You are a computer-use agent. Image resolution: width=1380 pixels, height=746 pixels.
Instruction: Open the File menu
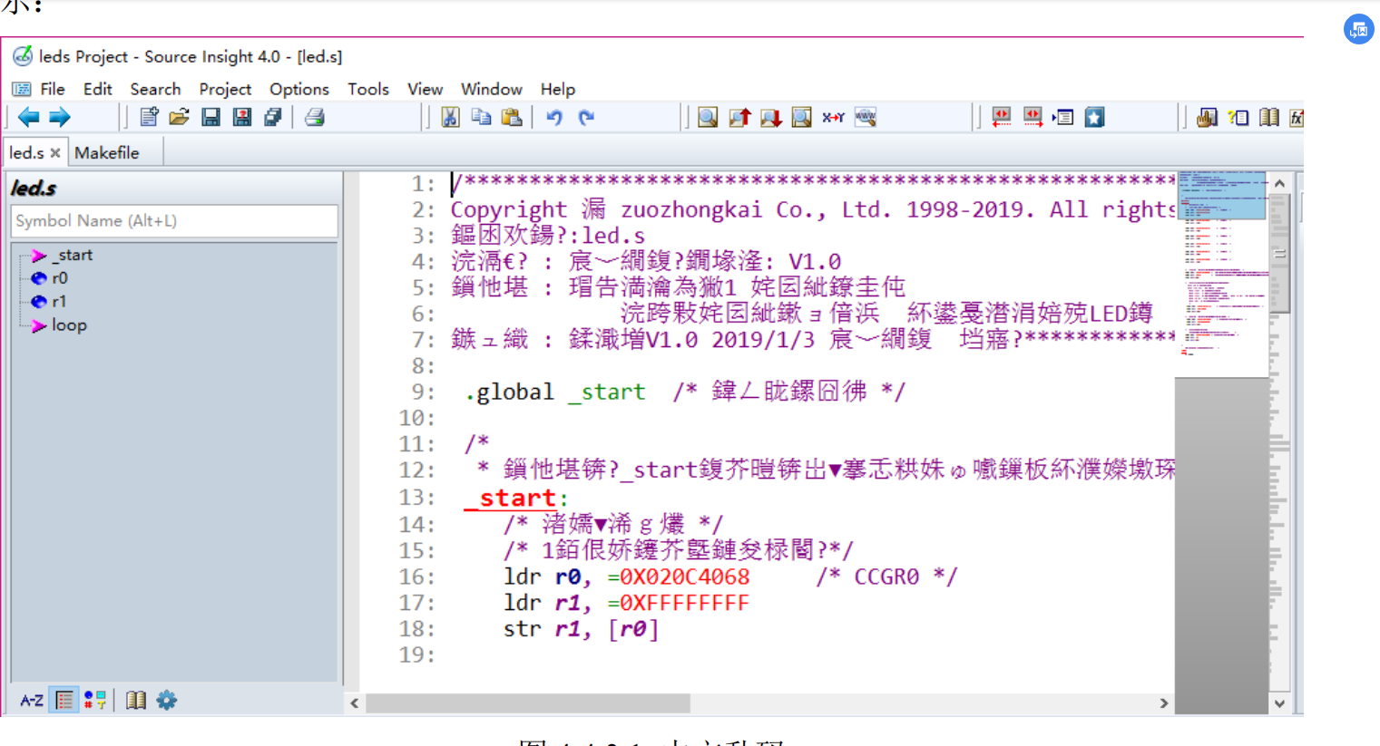point(53,89)
